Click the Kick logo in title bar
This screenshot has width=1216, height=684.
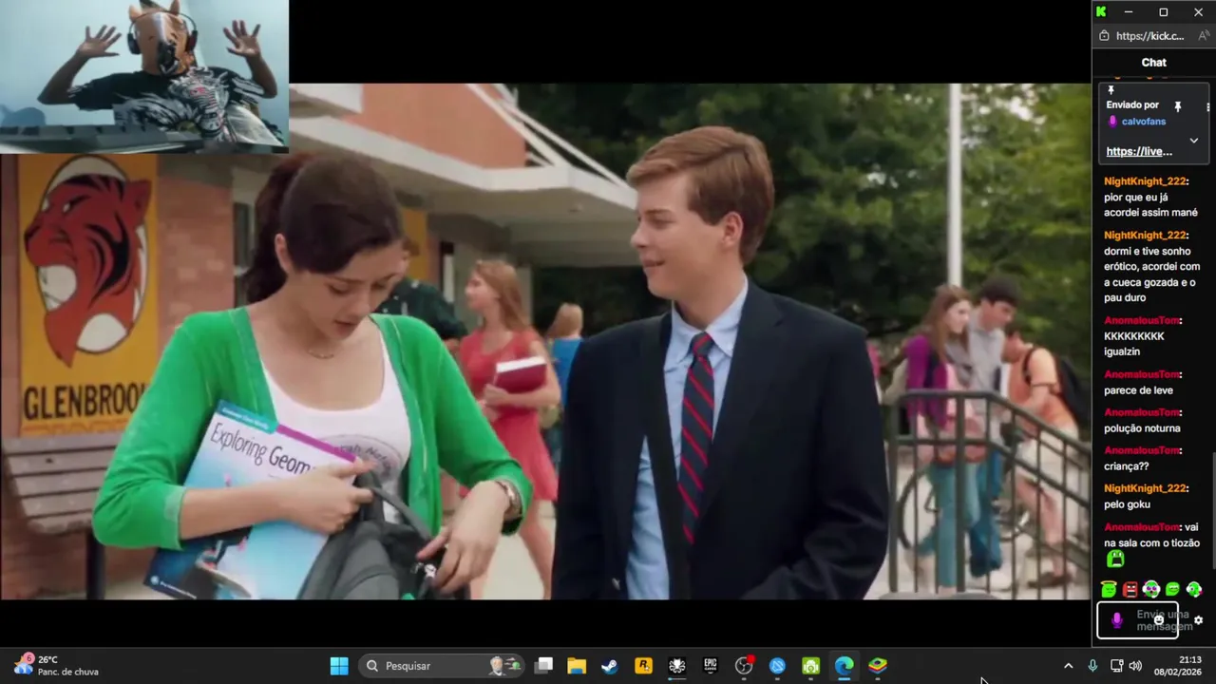(1101, 11)
